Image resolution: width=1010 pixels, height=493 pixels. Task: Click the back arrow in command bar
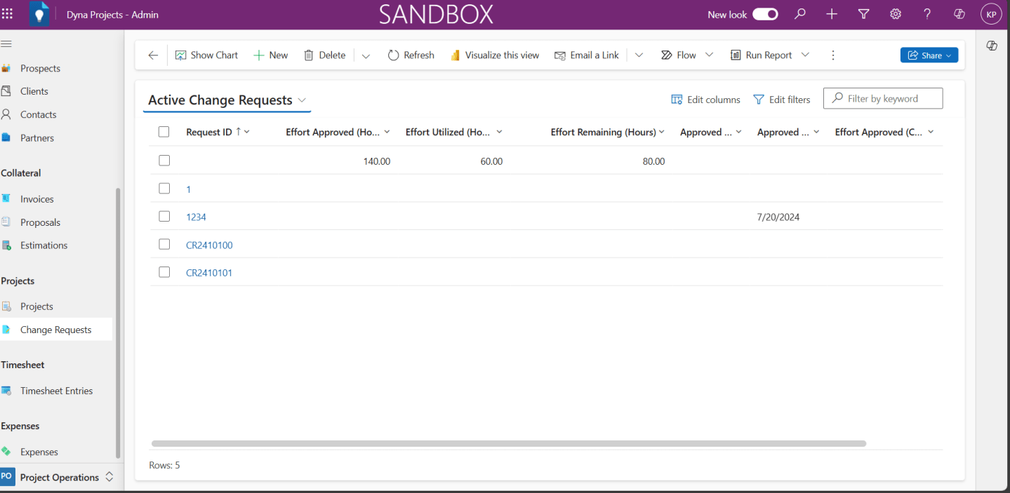[x=153, y=55]
